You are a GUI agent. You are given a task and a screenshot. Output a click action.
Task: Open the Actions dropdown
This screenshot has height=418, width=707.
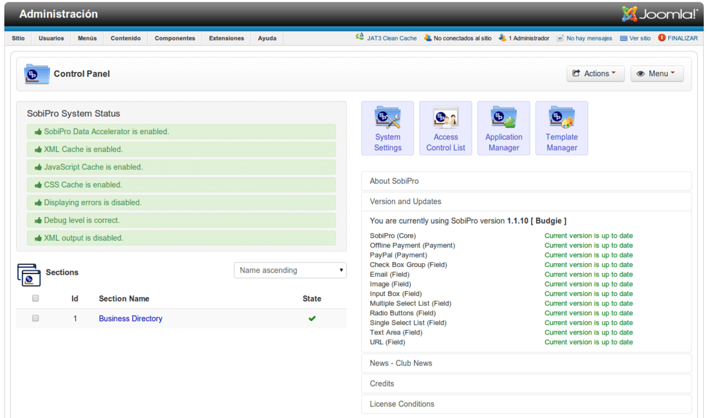pos(595,73)
